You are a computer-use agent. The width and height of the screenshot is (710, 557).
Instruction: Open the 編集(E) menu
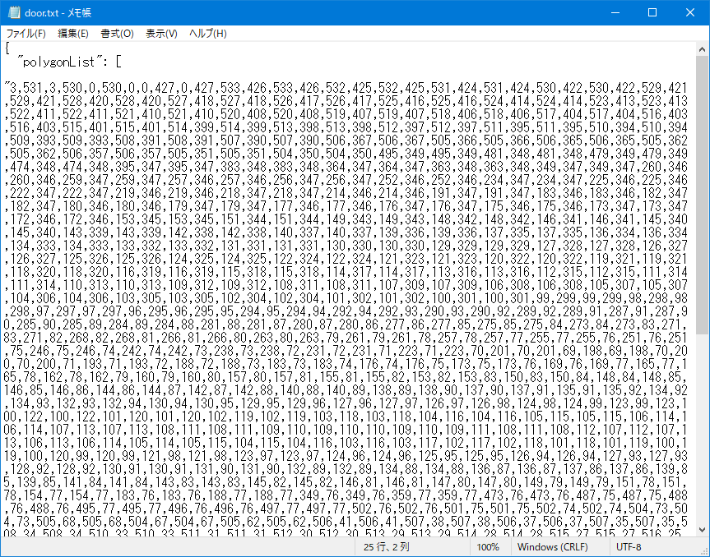pyautogui.click(x=72, y=34)
